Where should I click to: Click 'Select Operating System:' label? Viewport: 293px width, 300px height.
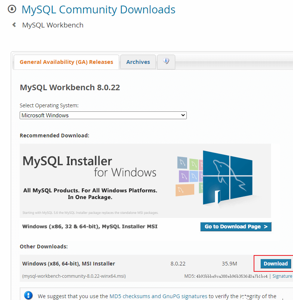(x=49, y=105)
